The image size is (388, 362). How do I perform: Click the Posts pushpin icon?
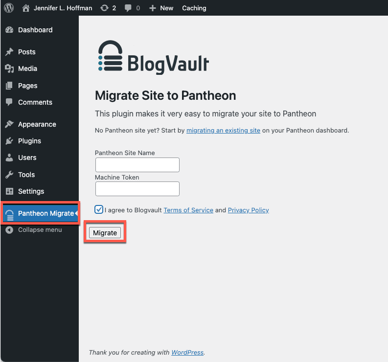tap(9, 52)
